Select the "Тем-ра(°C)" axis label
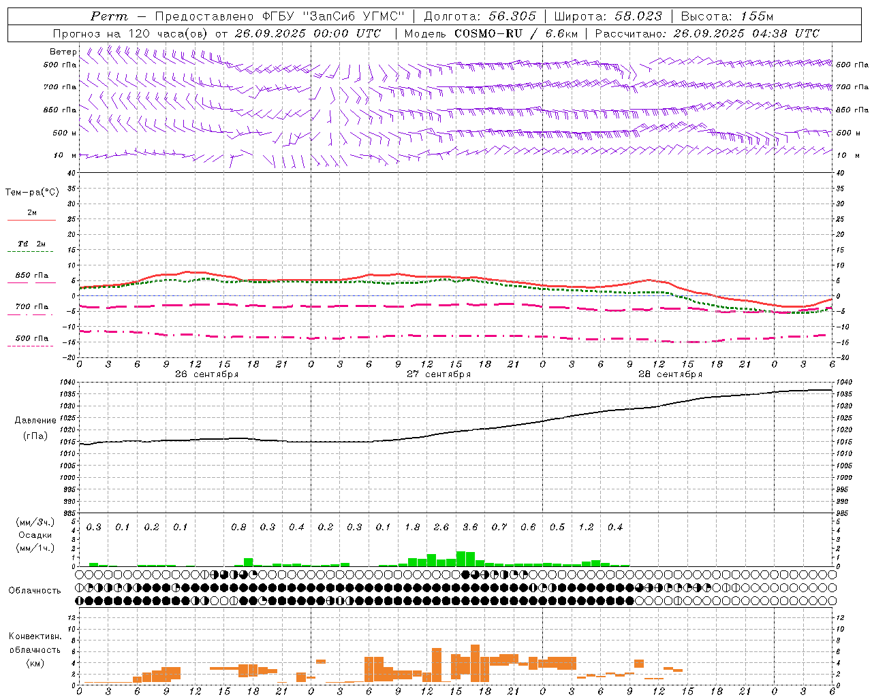Image resolution: width=872 pixels, height=697 pixels. click(x=32, y=193)
